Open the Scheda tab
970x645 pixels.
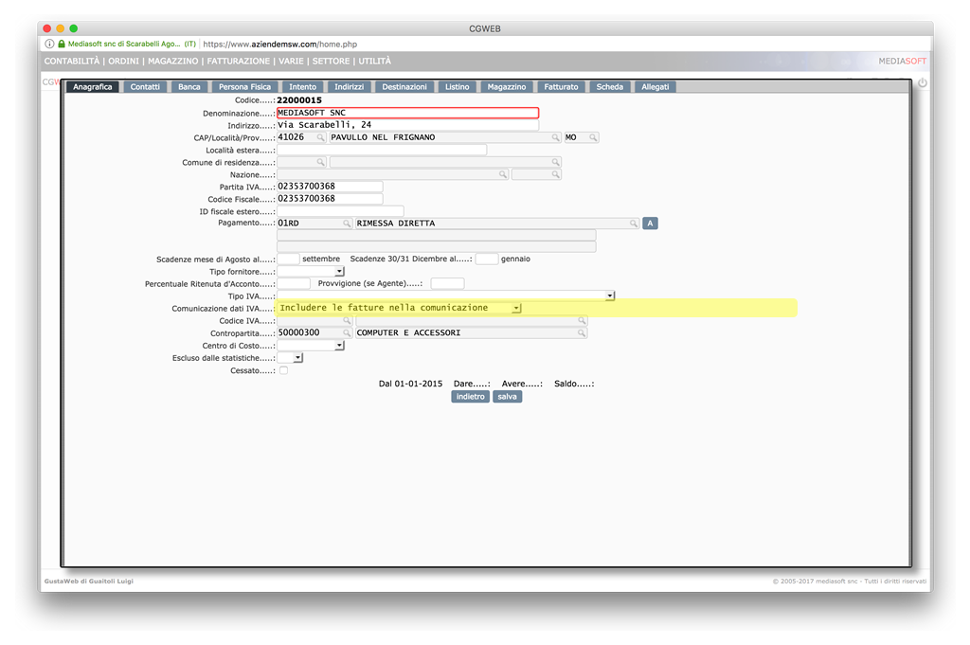coord(609,86)
